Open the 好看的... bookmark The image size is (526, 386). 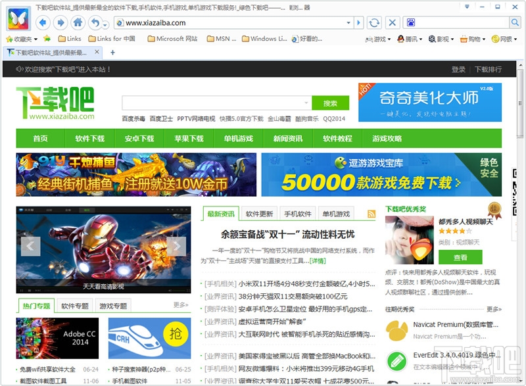point(307,39)
